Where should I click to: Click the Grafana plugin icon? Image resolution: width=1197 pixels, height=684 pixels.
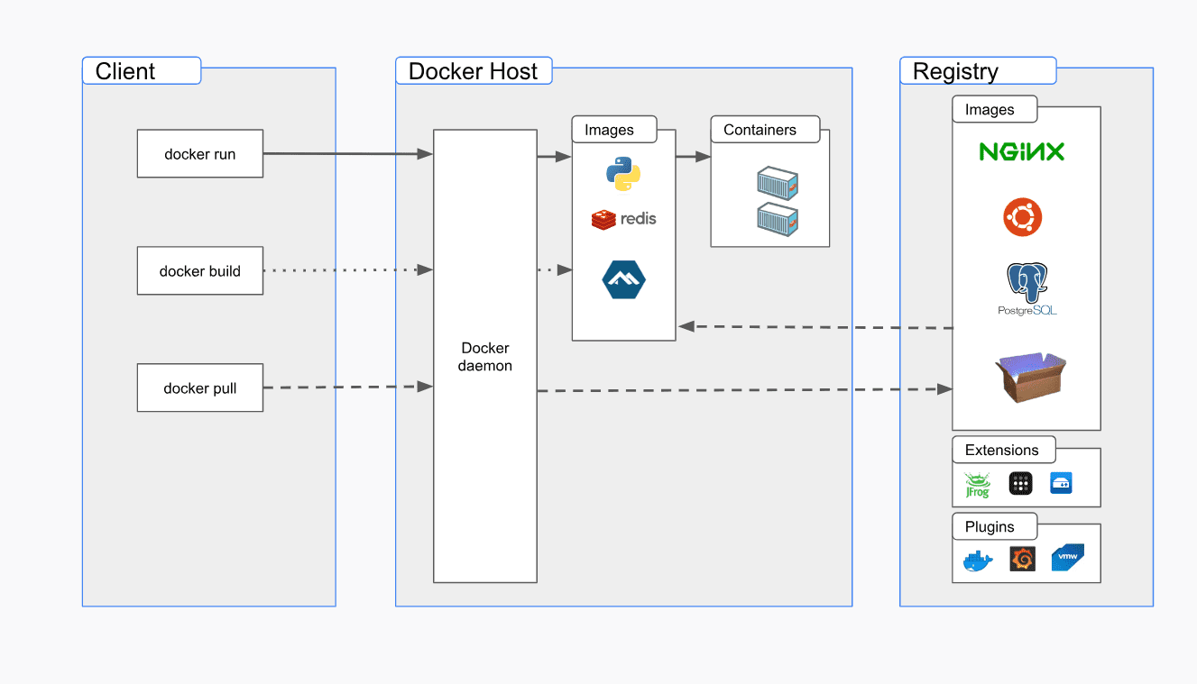tap(1022, 559)
